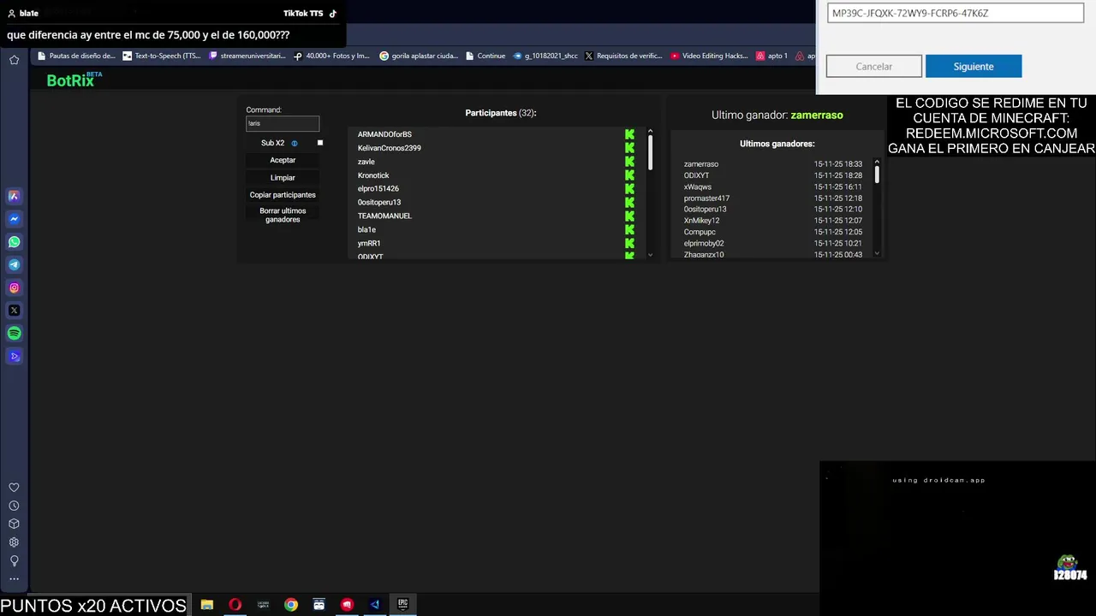Click the redeem code input field
The image size is (1096, 616).
tap(956, 13)
